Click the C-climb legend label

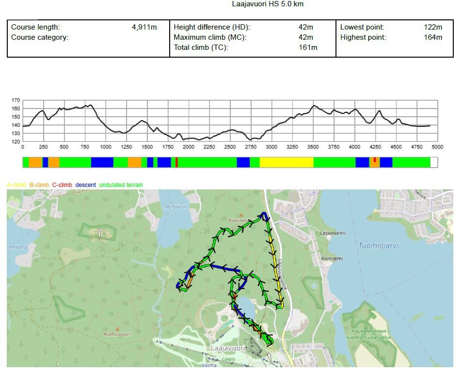point(62,185)
